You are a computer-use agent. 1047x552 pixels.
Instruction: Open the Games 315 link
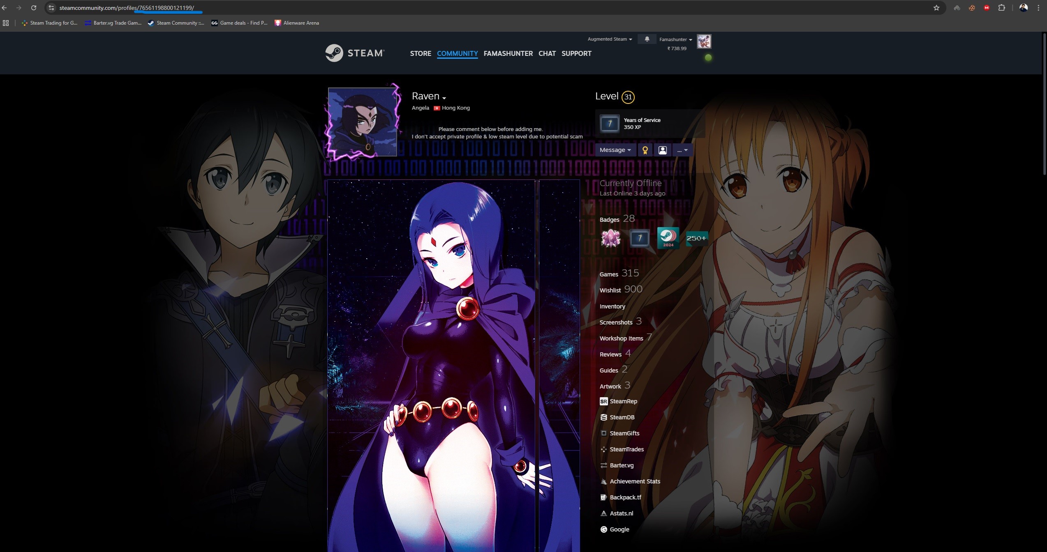619,274
